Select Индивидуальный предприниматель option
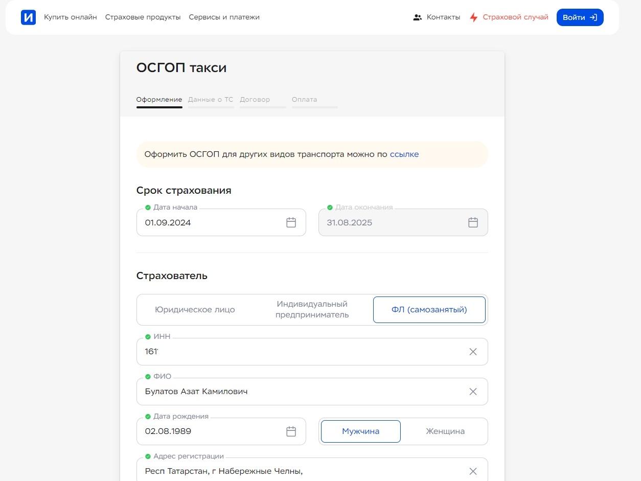This screenshot has height=481, width=641. point(312,310)
